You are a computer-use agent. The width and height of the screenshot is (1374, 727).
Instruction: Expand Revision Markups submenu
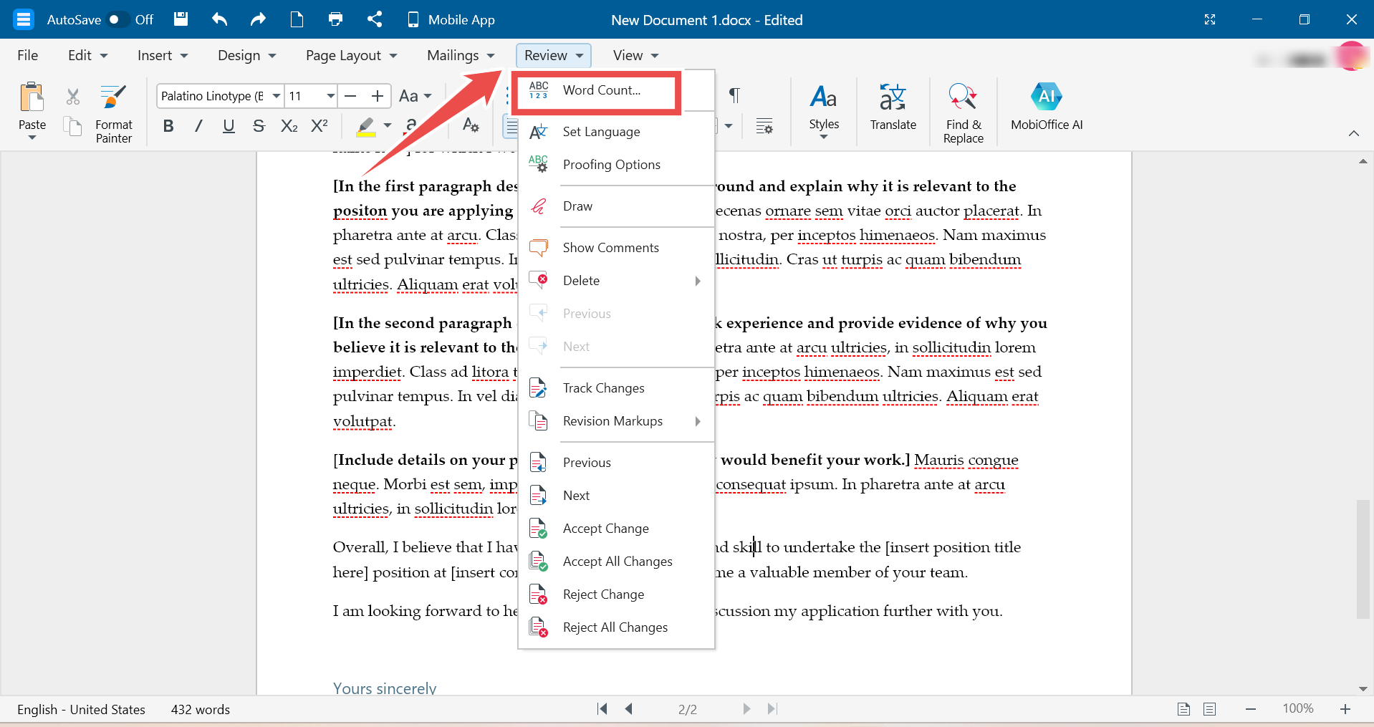tap(616, 421)
